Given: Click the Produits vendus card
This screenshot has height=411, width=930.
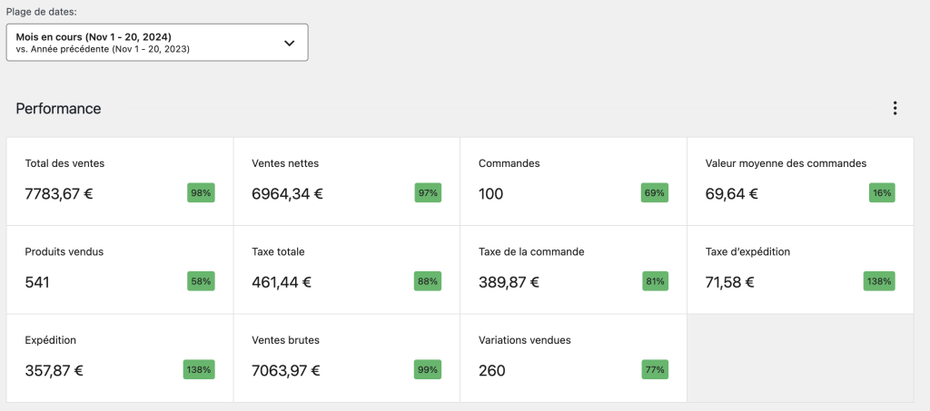Looking at the screenshot, I should point(120,269).
